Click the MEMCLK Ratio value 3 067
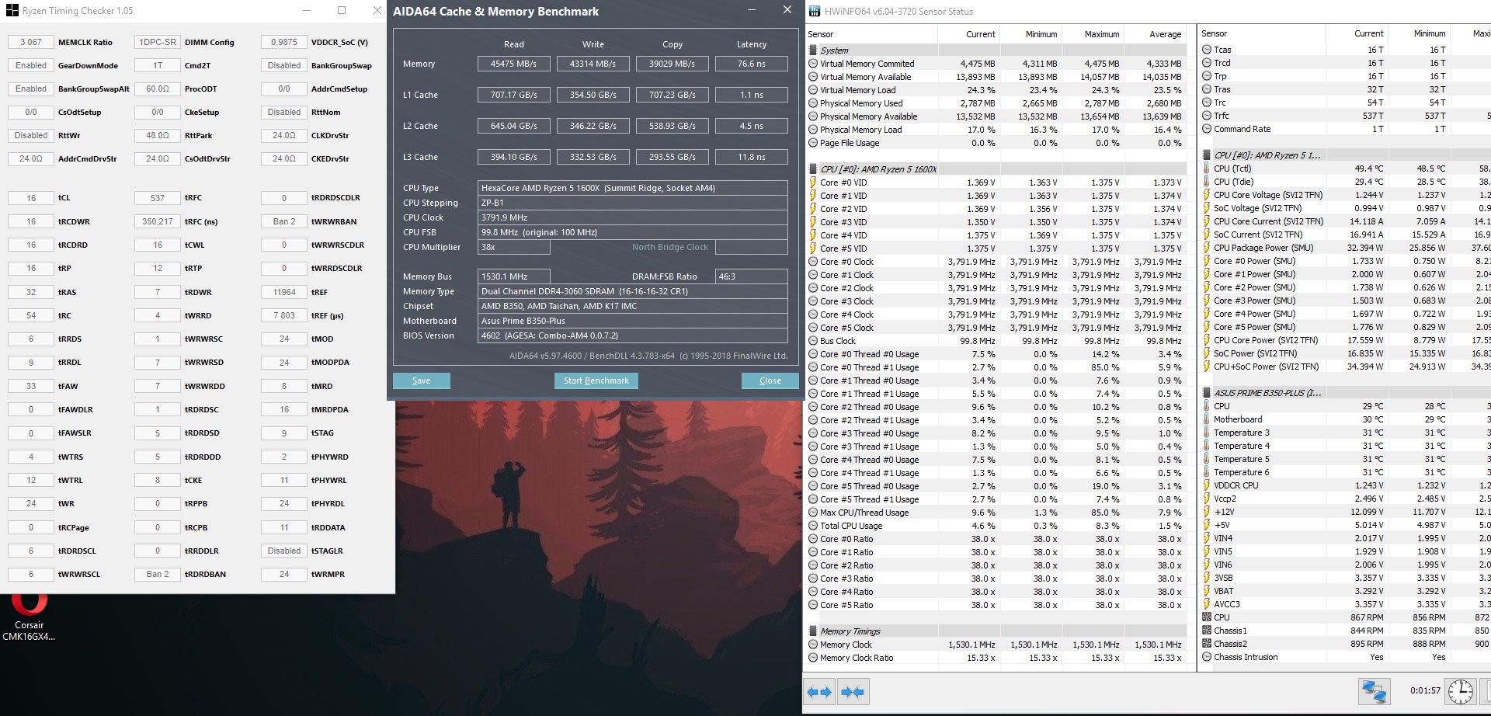Viewport: 1491px width, 716px height. coord(31,42)
